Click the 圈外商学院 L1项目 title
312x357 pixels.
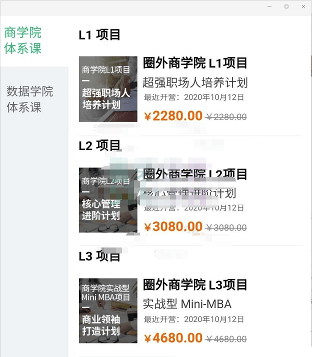coord(195,63)
